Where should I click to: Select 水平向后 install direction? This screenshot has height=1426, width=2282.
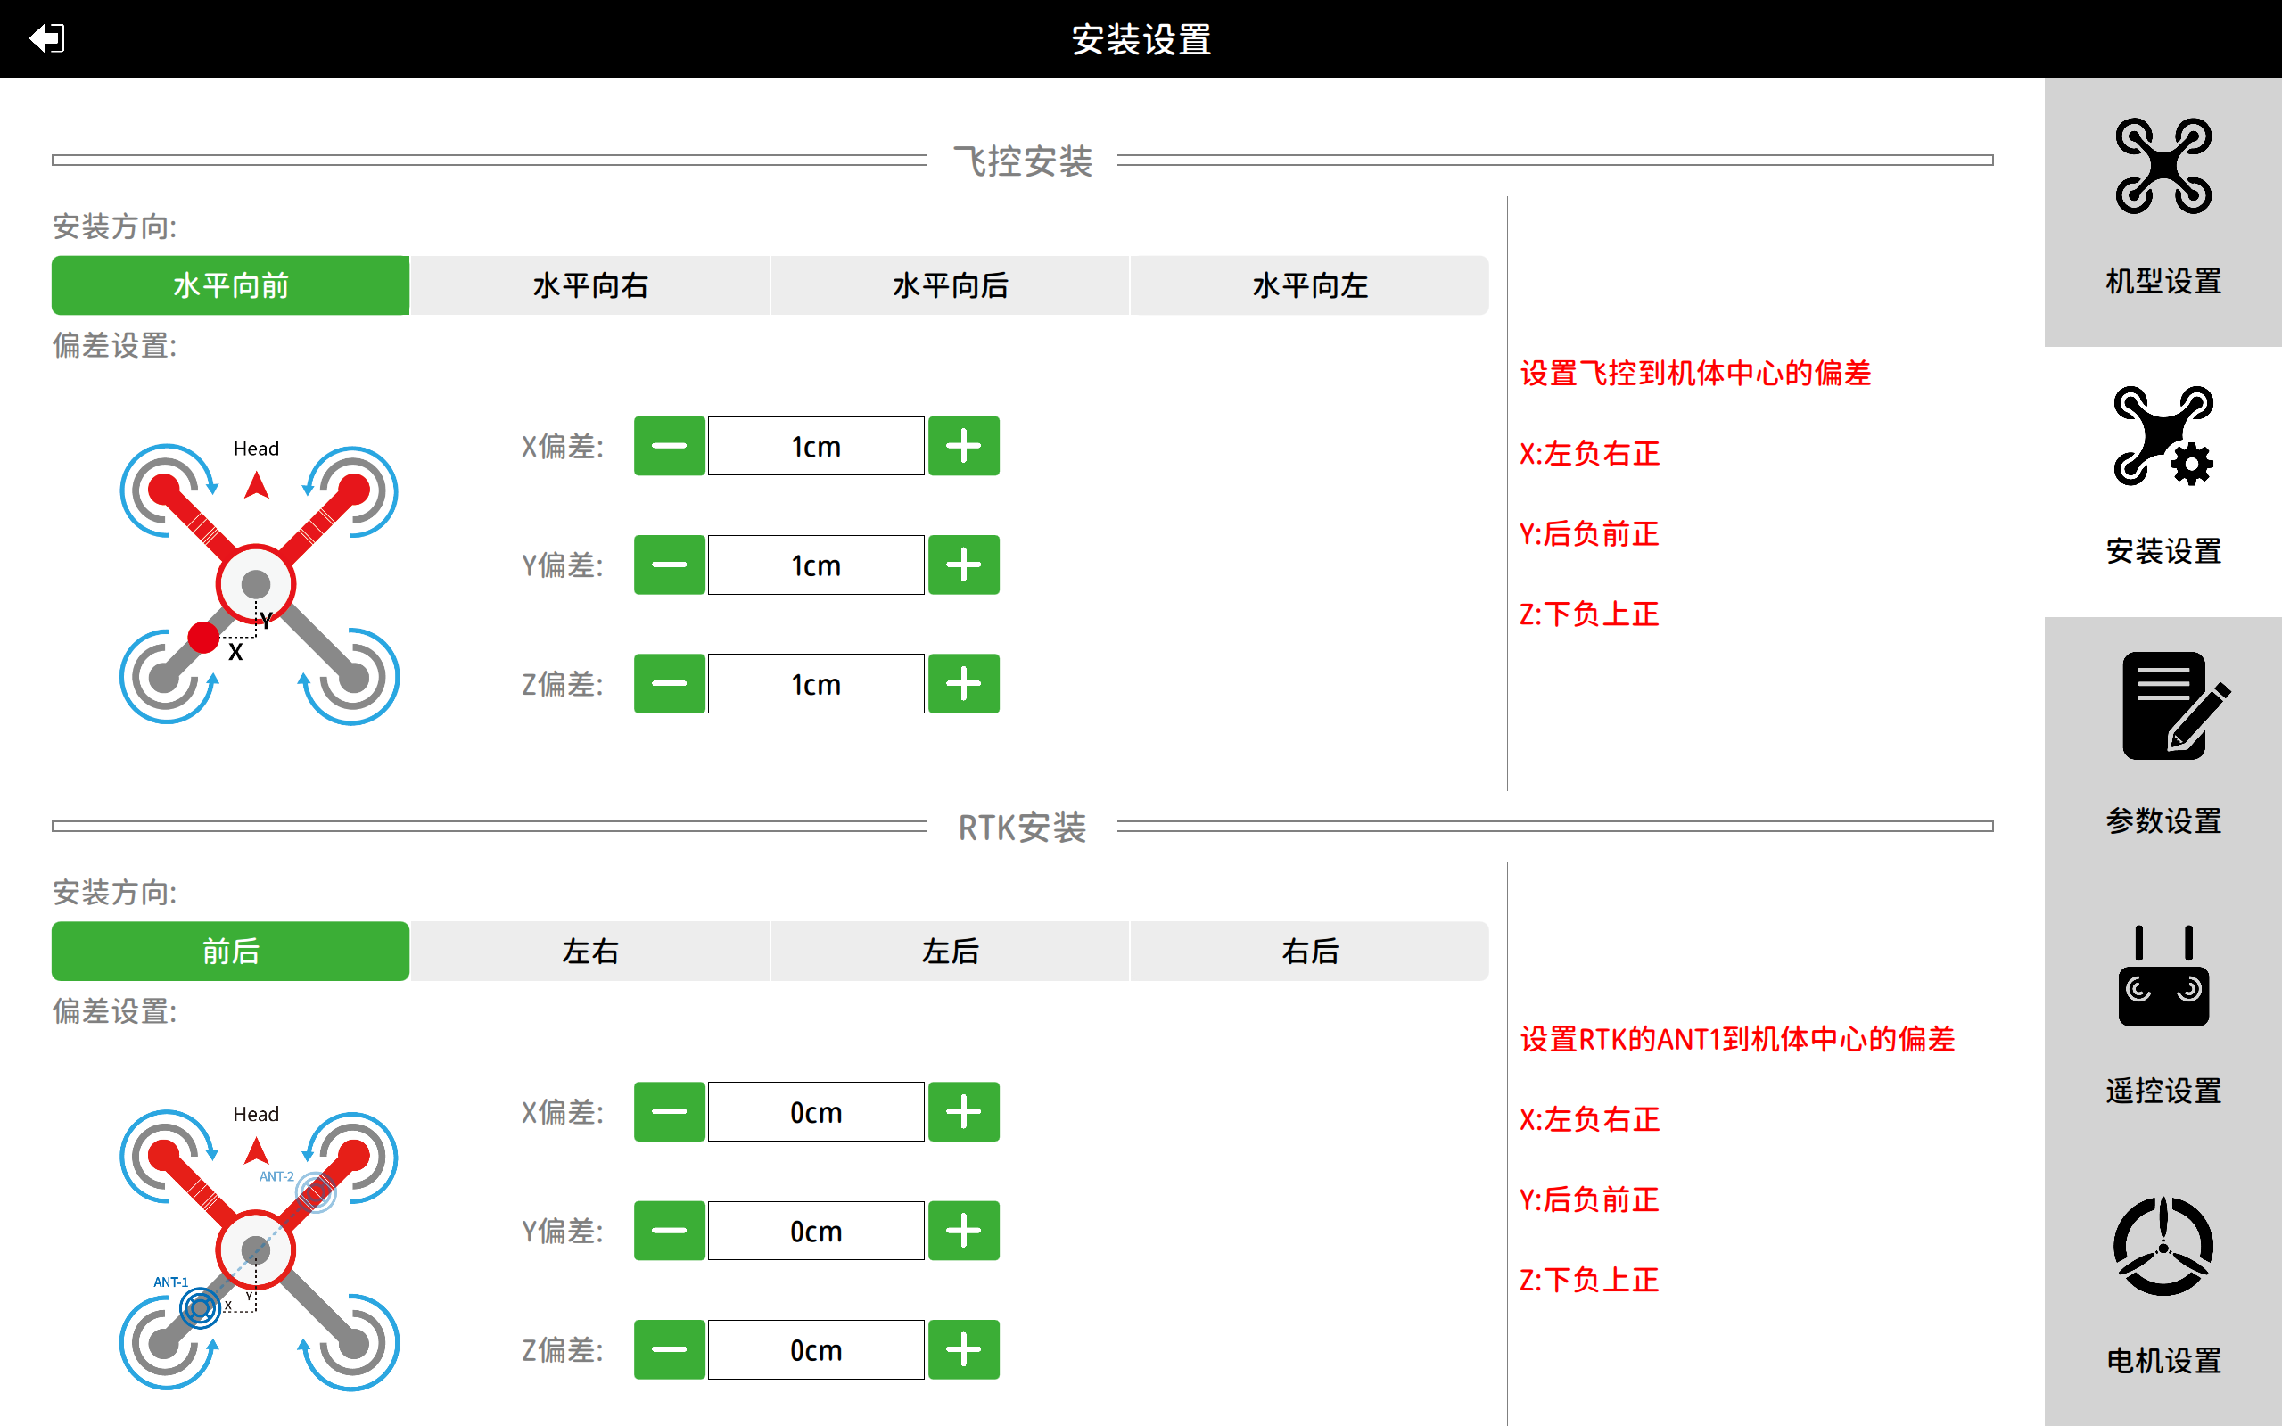tap(950, 284)
